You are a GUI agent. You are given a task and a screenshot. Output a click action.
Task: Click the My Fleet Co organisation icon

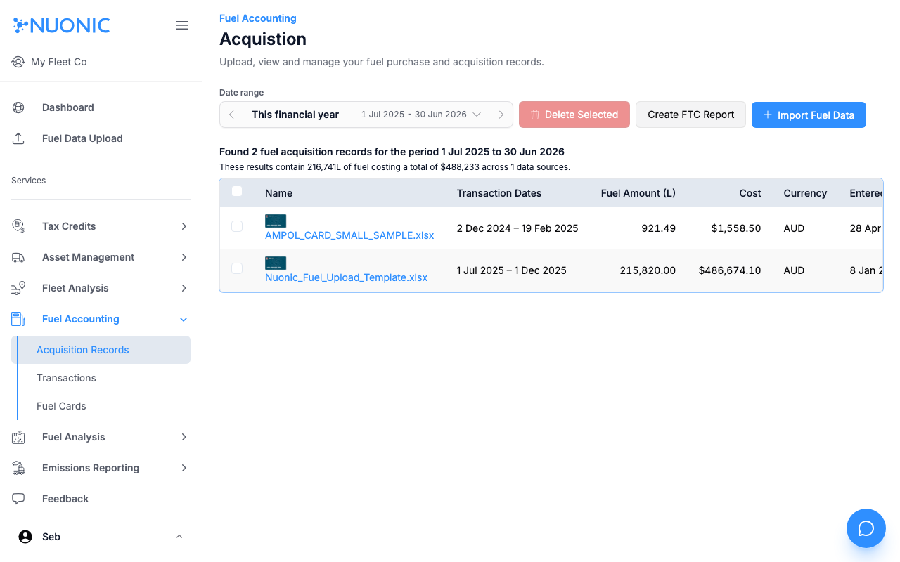[18, 62]
